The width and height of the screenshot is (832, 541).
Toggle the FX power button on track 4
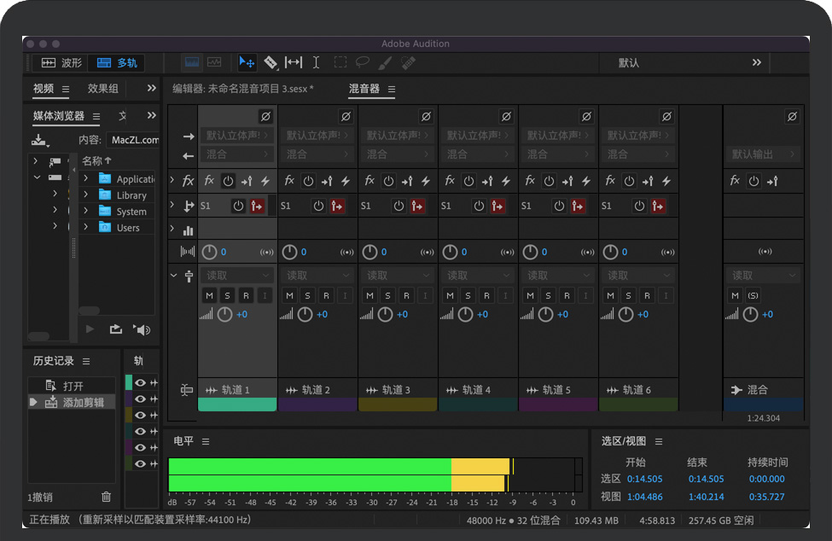click(x=468, y=181)
